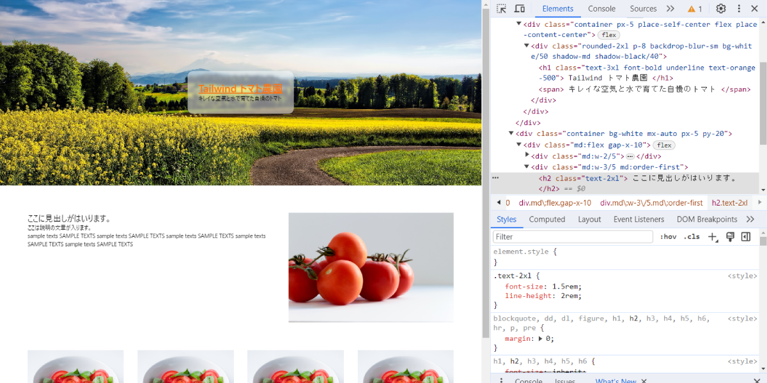The width and height of the screenshot is (767, 383).
Task: Open the actions ellipsis beside the h2 row
Action: [x=495, y=178]
